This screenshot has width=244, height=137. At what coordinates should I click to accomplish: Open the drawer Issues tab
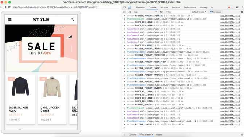(159, 134)
